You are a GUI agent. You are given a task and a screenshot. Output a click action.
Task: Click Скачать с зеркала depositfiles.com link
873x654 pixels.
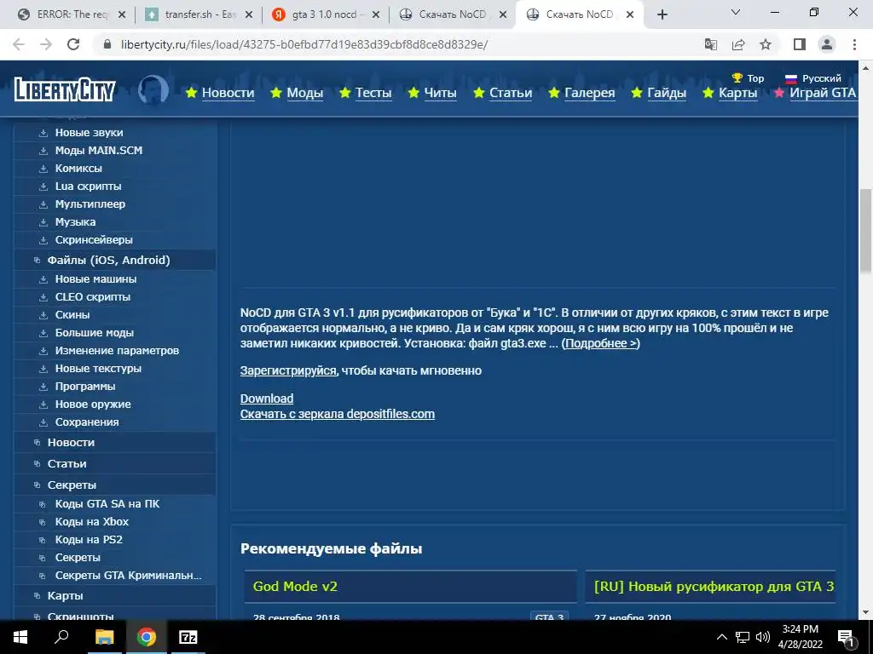coord(338,414)
